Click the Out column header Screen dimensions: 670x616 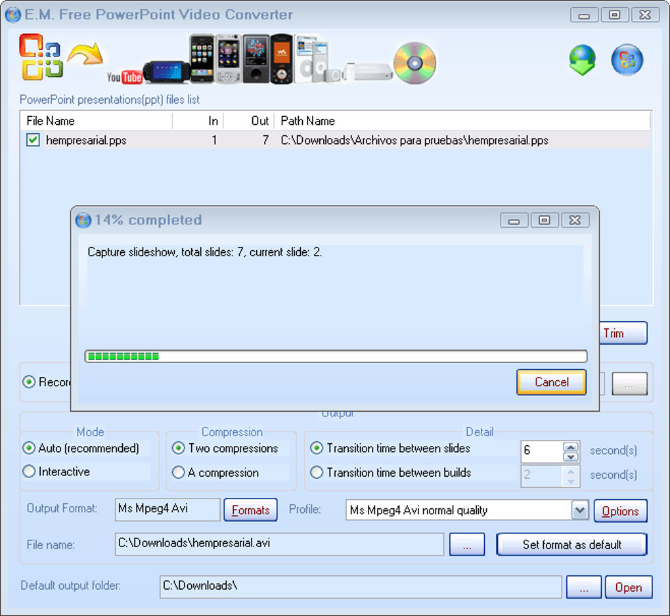pyautogui.click(x=249, y=121)
